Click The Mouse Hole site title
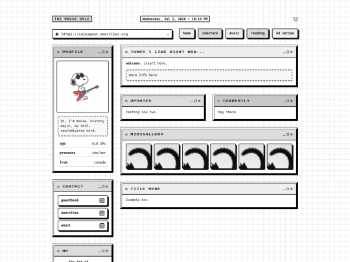The width and height of the screenshot is (350, 262). pyautogui.click(x=72, y=19)
